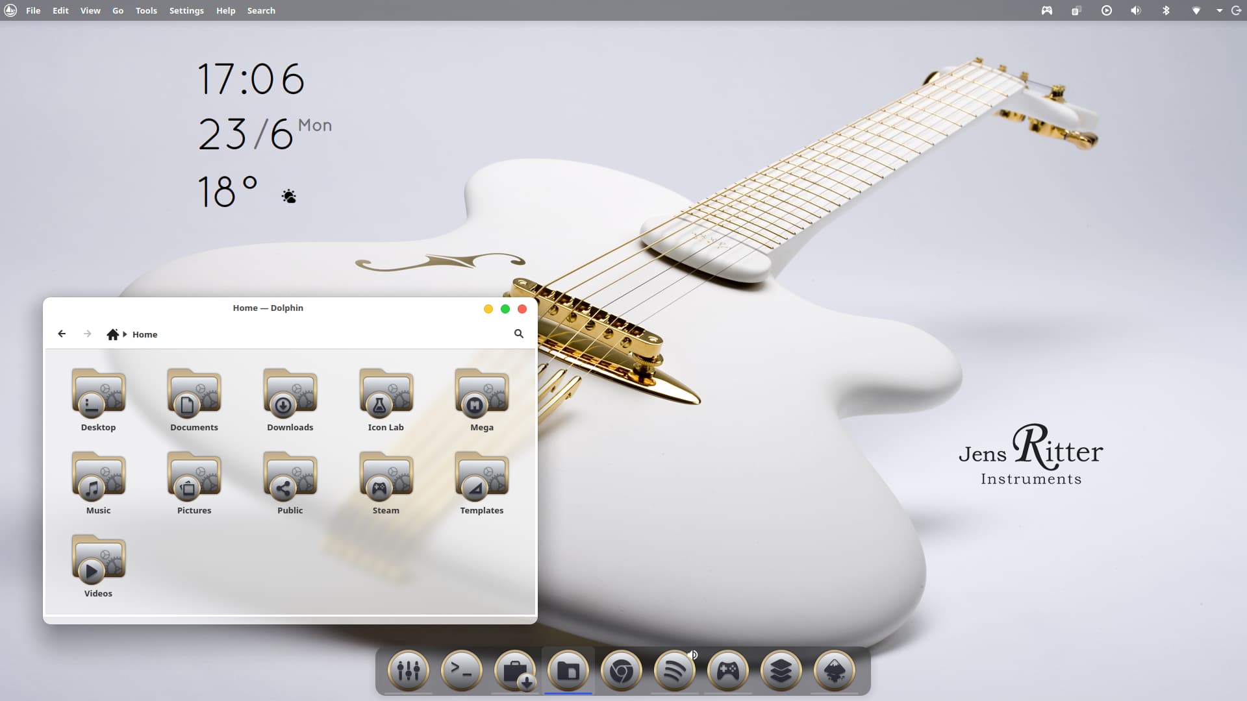Click the Home breadcrumb label
The width and height of the screenshot is (1247, 701).
[145, 334]
